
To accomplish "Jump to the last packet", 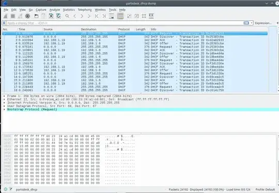I will pos(104,16).
